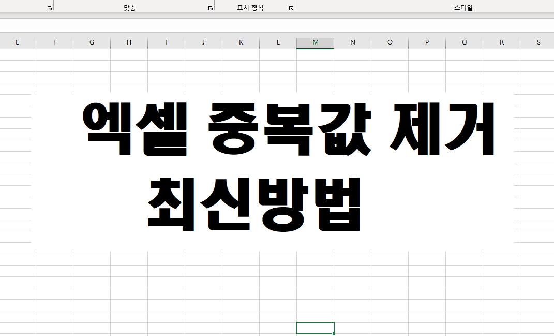The height and width of the screenshot is (336, 554).
Task: Open the 맞춤 alignment dialog launcher
Action: pos(210,7)
